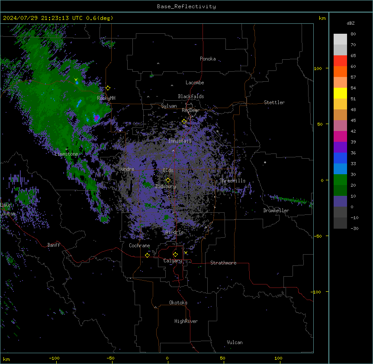Click the white 70–80 dBZ legend swatch
This screenshot has width=373, height=364.
click(x=340, y=39)
